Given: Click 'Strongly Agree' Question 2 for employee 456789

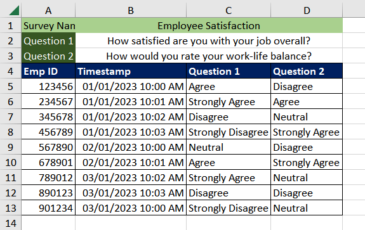Looking at the screenshot, I should 307,132.
